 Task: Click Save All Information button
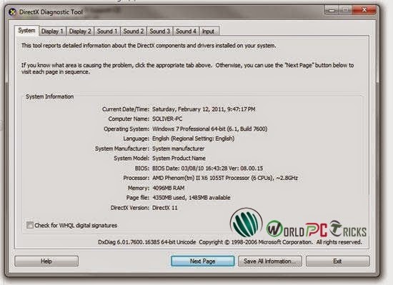point(270,261)
